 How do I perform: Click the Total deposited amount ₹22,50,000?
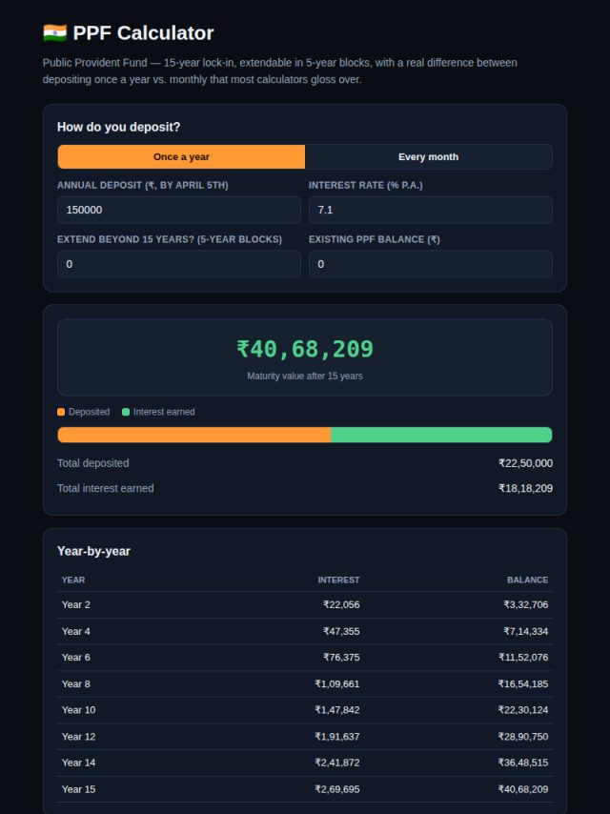[525, 463]
